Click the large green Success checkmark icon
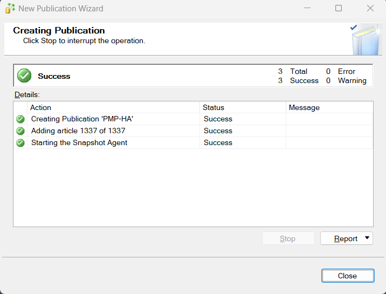 [24, 76]
